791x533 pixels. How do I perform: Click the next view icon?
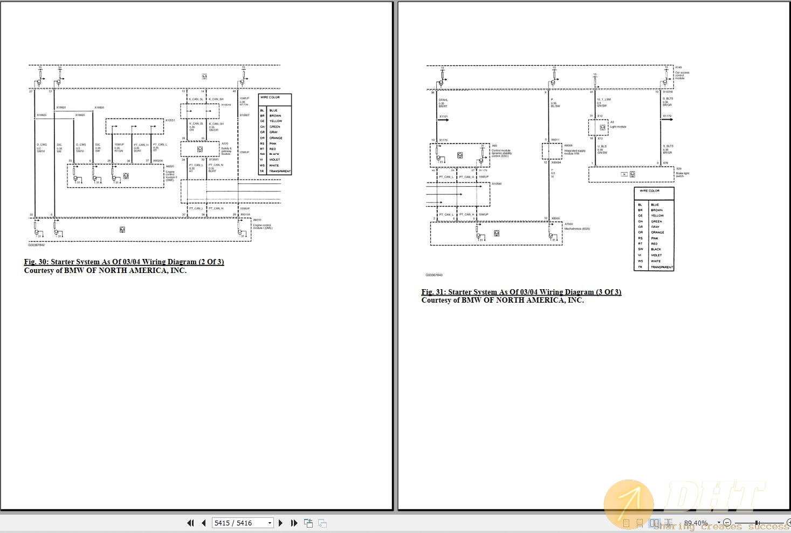(x=322, y=523)
